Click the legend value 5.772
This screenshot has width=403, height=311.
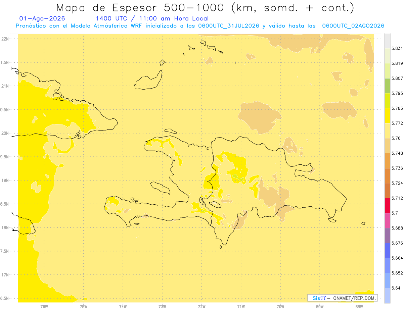point(397,123)
